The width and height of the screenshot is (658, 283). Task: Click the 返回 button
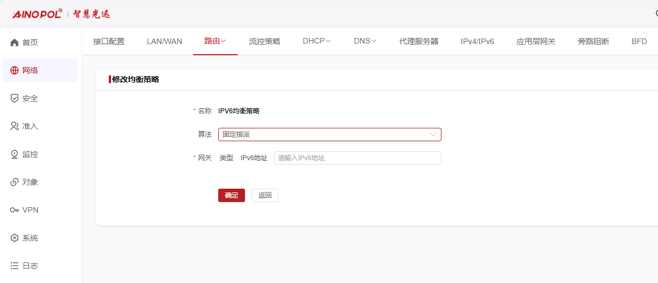coord(265,195)
